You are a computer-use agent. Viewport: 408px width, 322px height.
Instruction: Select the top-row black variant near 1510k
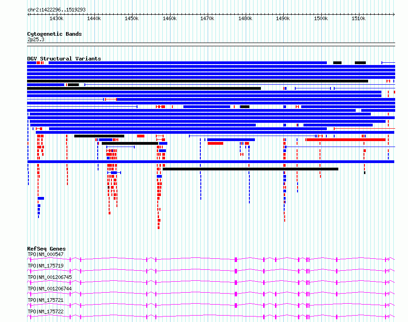[x=360, y=63]
